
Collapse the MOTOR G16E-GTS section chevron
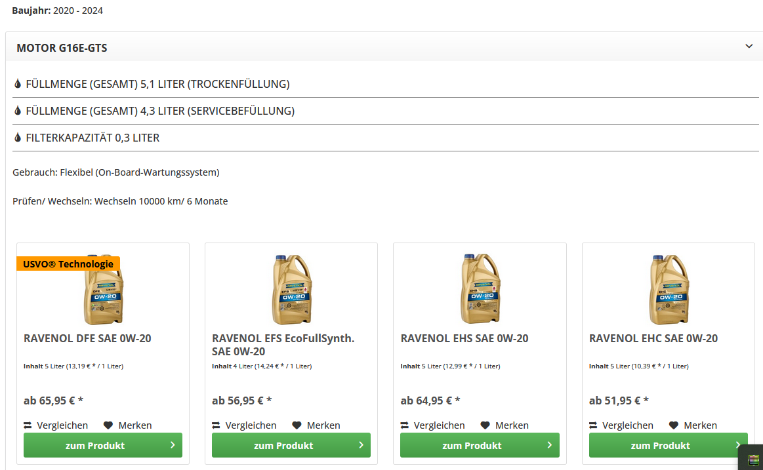click(x=749, y=46)
